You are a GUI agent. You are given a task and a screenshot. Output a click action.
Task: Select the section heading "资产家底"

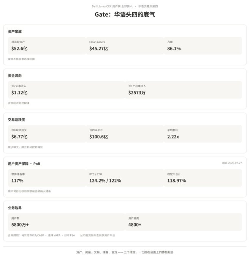click(15, 31)
